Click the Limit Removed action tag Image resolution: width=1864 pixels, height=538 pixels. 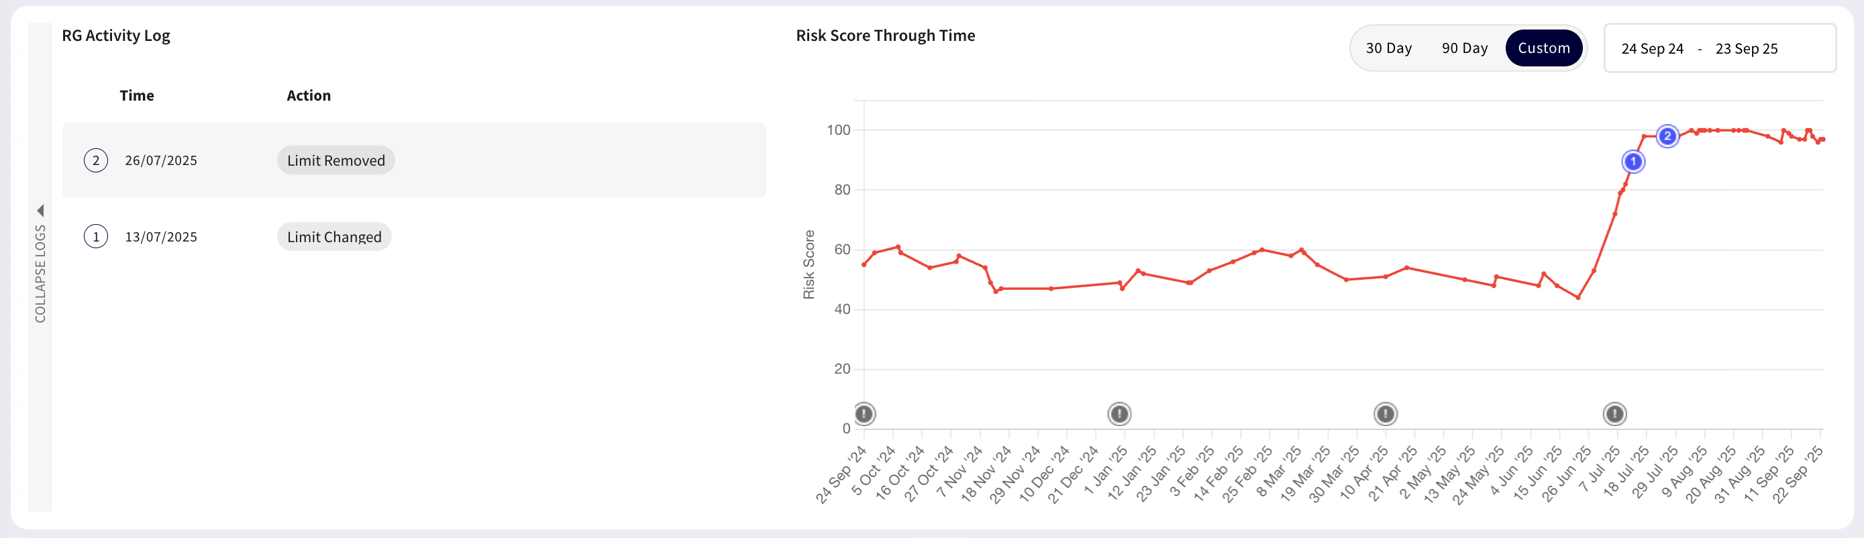coord(335,160)
